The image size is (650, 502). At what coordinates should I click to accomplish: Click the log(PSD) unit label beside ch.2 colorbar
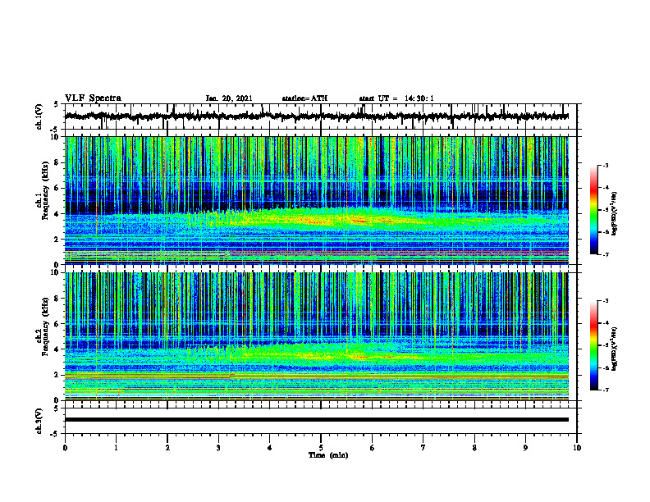pyautogui.click(x=615, y=349)
